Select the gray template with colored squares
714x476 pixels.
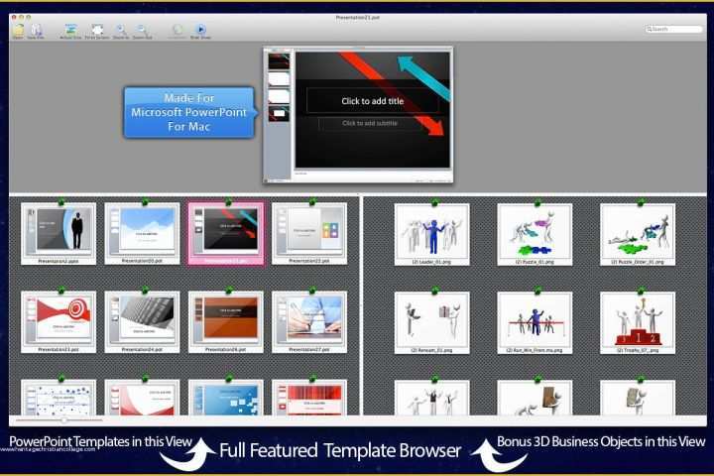tap(309, 234)
